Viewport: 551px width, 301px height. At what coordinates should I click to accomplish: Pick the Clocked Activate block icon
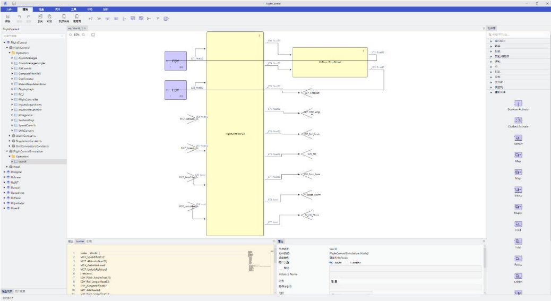518,121
